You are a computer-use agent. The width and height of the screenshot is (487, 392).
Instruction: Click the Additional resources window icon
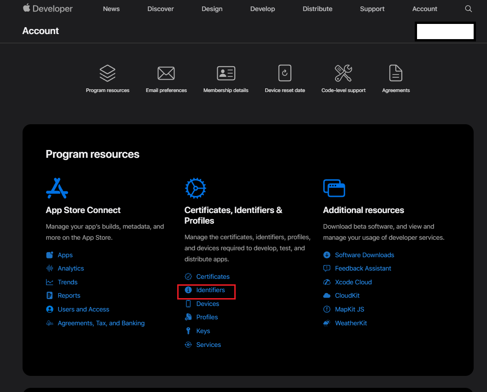[x=334, y=188]
